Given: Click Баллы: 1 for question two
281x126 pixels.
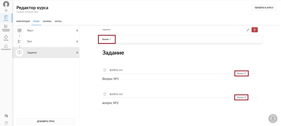Looking at the screenshot, I should (x=241, y=97).
